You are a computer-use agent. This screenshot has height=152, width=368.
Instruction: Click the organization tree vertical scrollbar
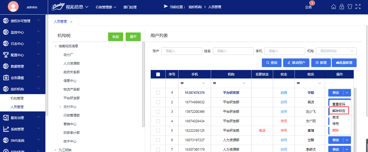[x=143, y=84]
